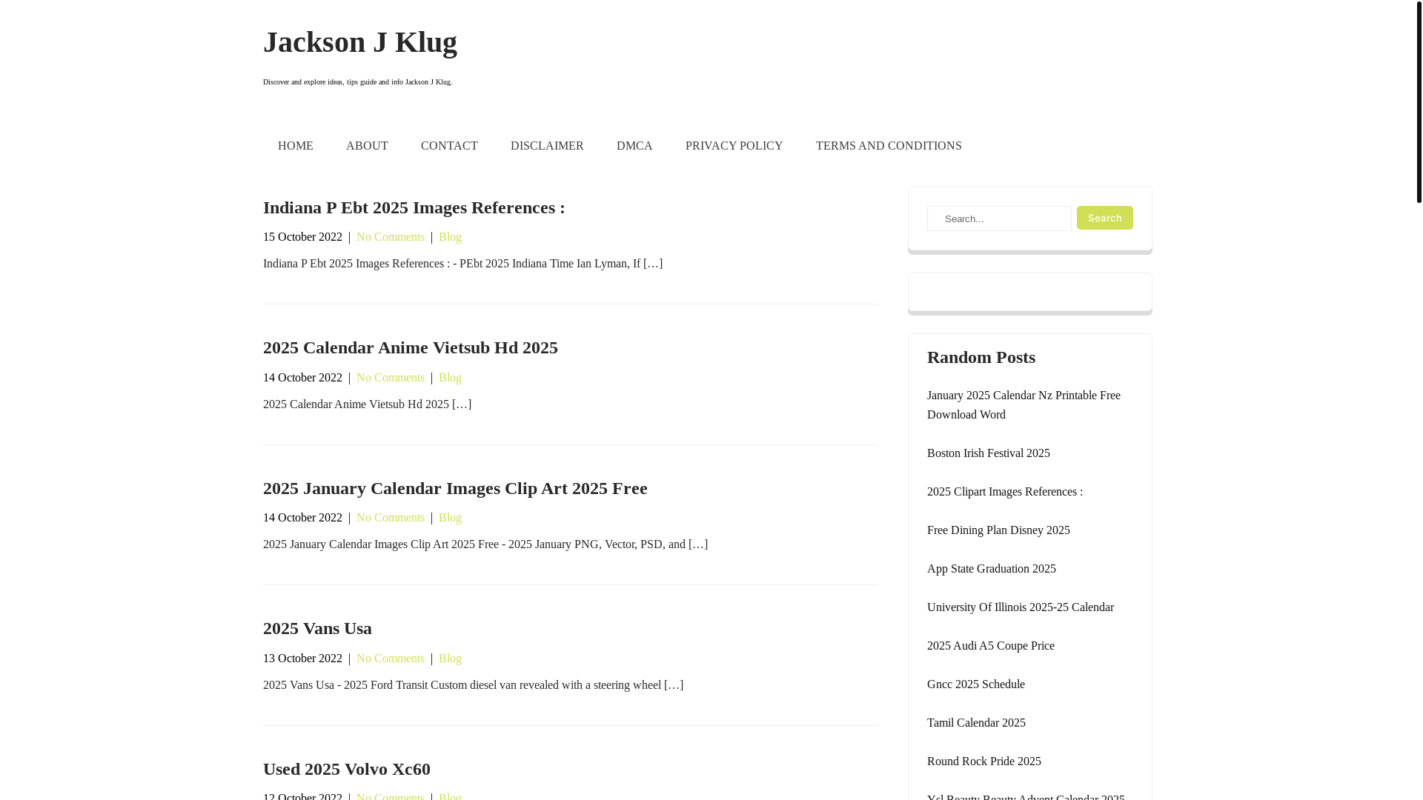
Task: Open Blog category under 2025 Vans Usa post
Action: pos(450,659)
